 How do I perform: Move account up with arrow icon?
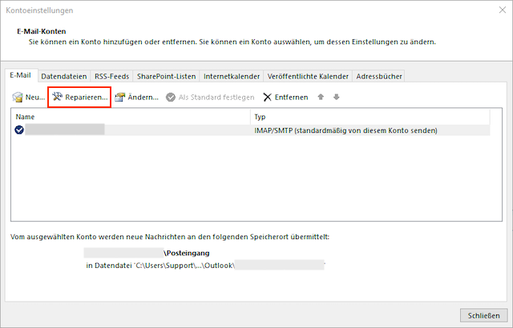[x=321, y=97]
